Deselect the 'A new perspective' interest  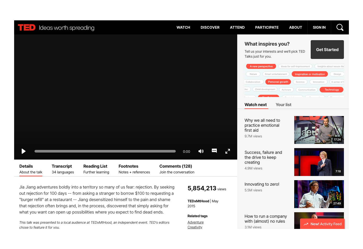point(261,66)
